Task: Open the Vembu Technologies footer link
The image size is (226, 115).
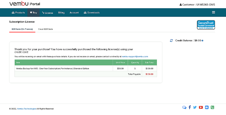Action: click(26, 109)
